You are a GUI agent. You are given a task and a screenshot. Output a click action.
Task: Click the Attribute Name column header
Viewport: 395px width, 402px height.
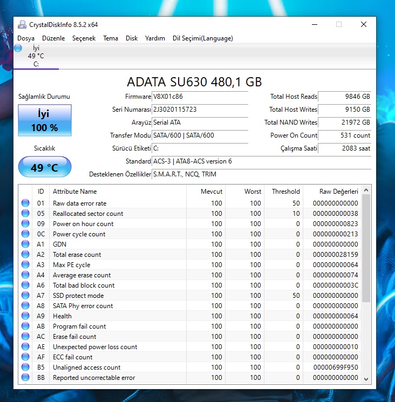tap(75, 191)
